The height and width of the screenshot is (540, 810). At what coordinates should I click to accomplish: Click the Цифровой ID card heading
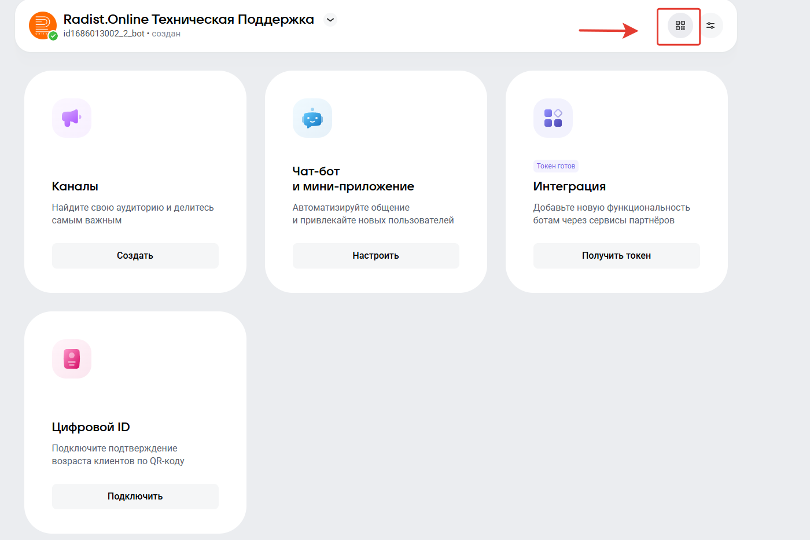91,427
